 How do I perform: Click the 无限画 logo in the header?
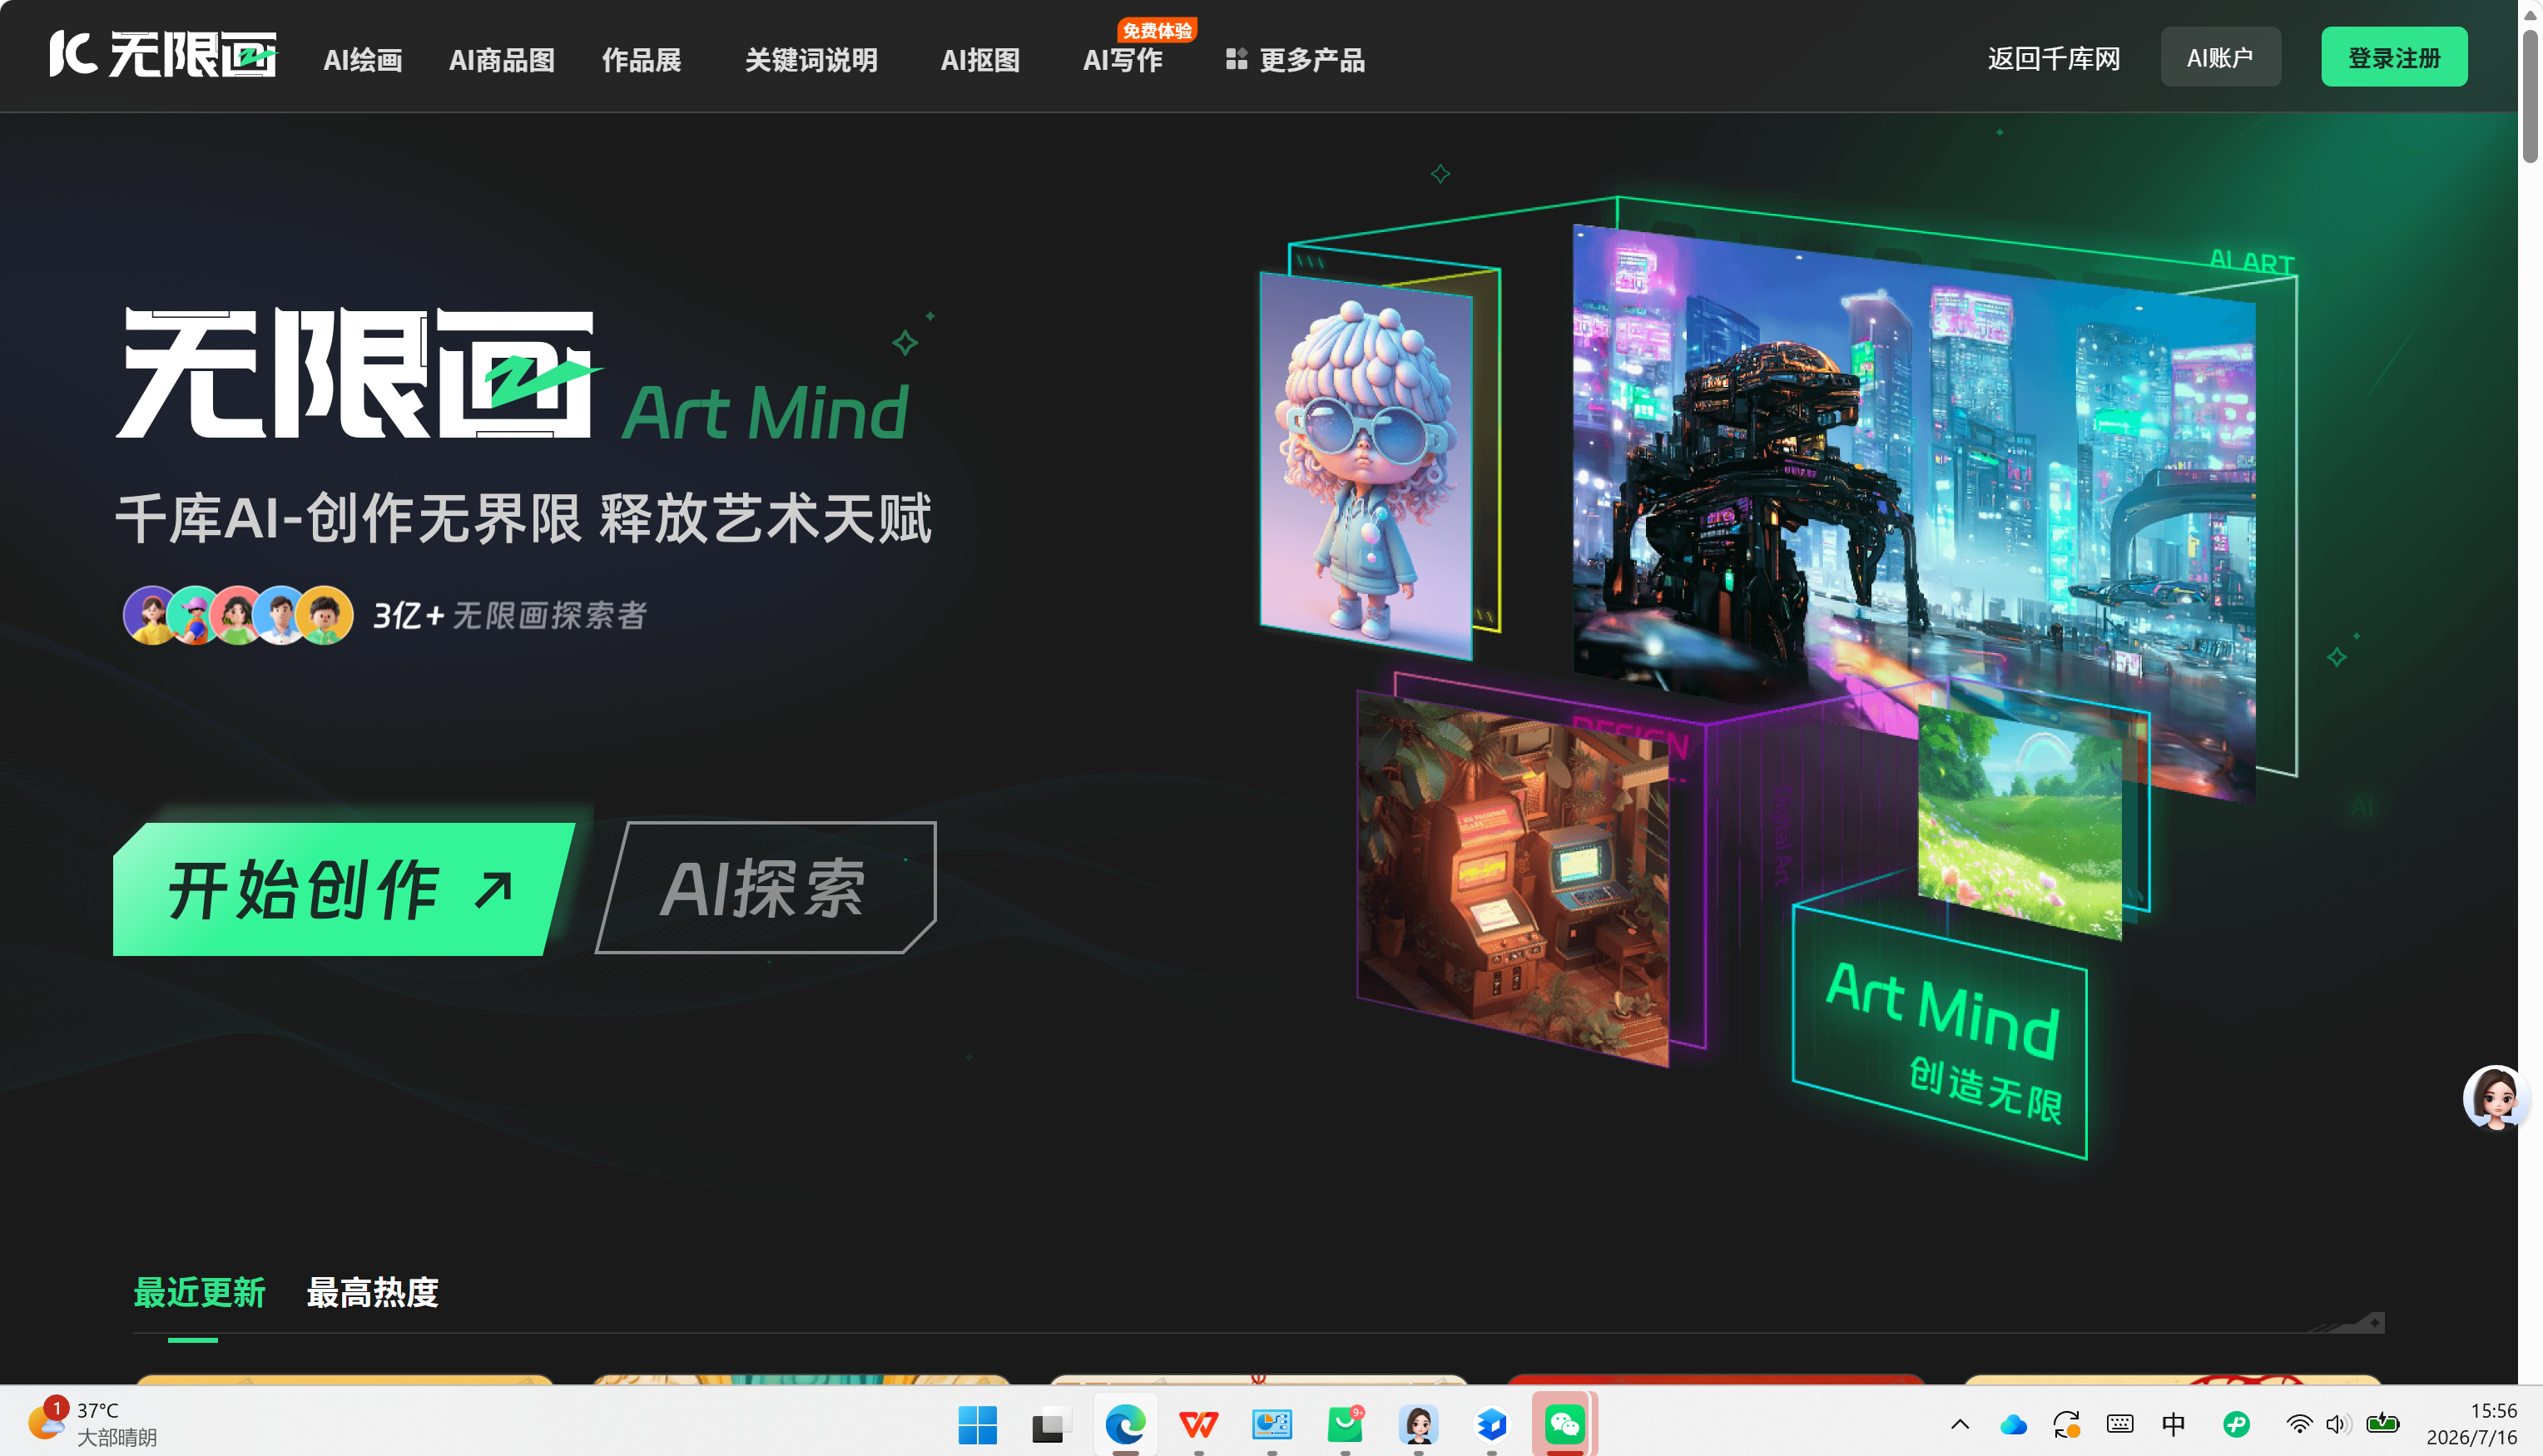click(163, 54)
